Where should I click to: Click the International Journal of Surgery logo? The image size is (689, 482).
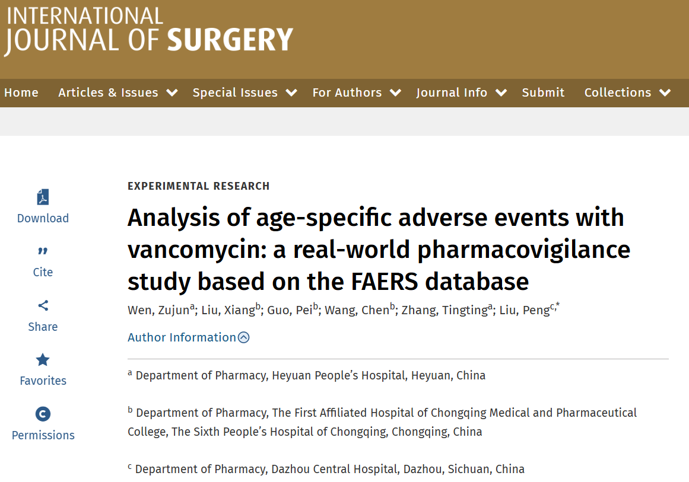click(149, 31)
